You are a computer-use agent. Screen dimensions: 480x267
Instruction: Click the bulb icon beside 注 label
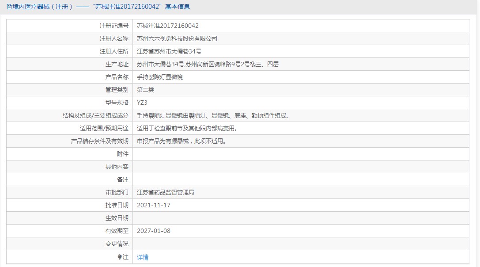coord(120,257)
